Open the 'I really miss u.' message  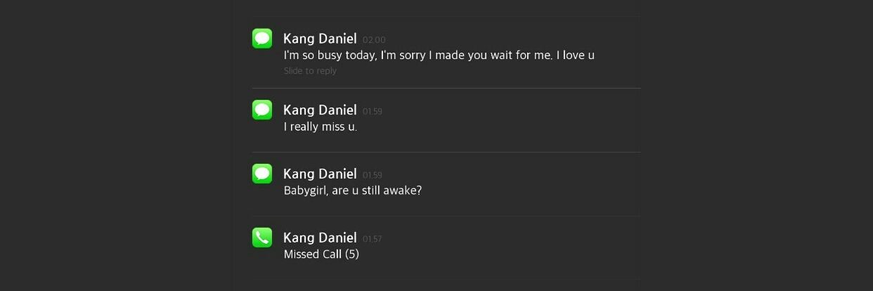(x=446, y=120)
